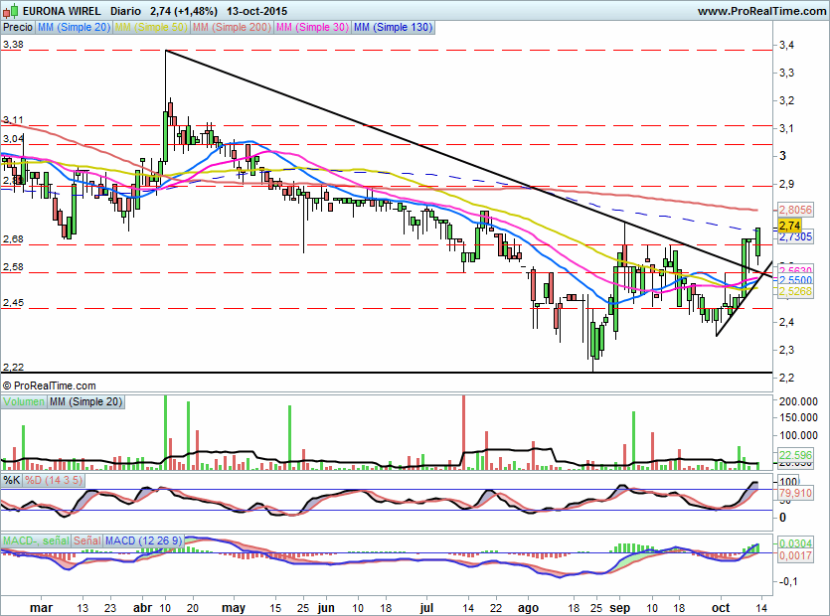Click the 13-oct-2015 date text

256,11
